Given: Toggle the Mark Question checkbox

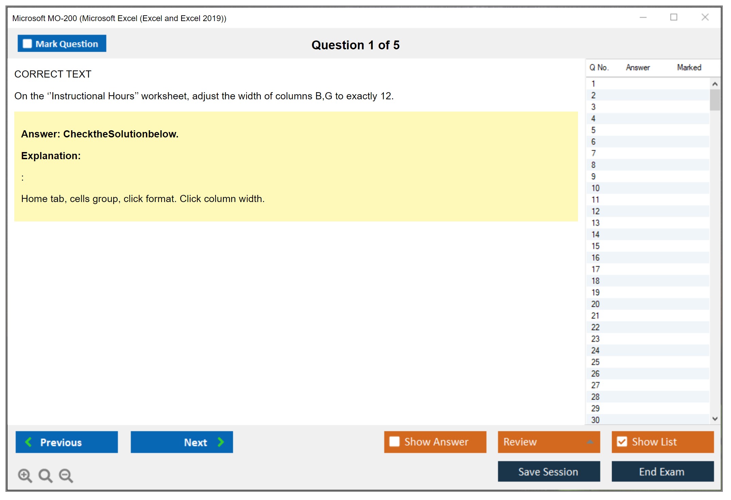Looking at the screenshot, I should click(27, 44).
